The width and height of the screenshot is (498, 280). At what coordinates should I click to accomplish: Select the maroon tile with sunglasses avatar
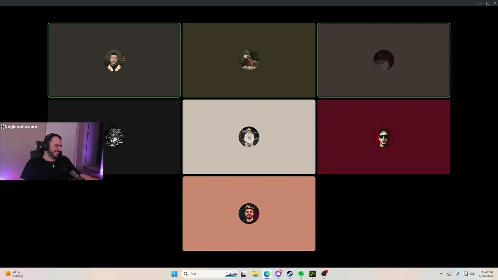click(x=384, y=137)
